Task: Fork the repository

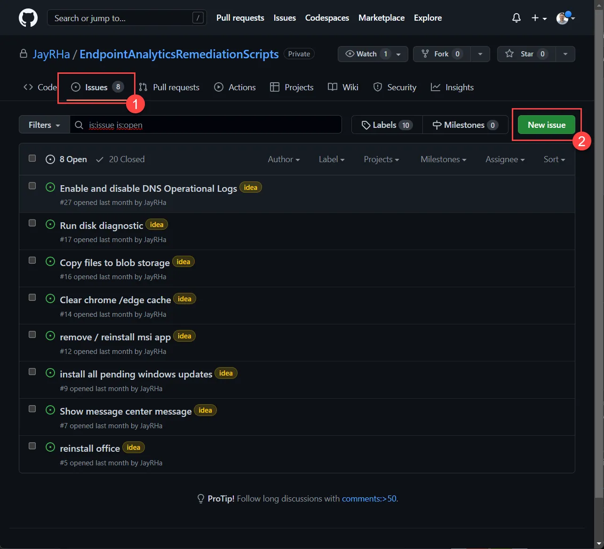Action: [x=442, y=54]
